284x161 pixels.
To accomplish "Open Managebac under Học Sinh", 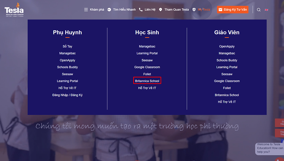I will click(x=147, y=46).
